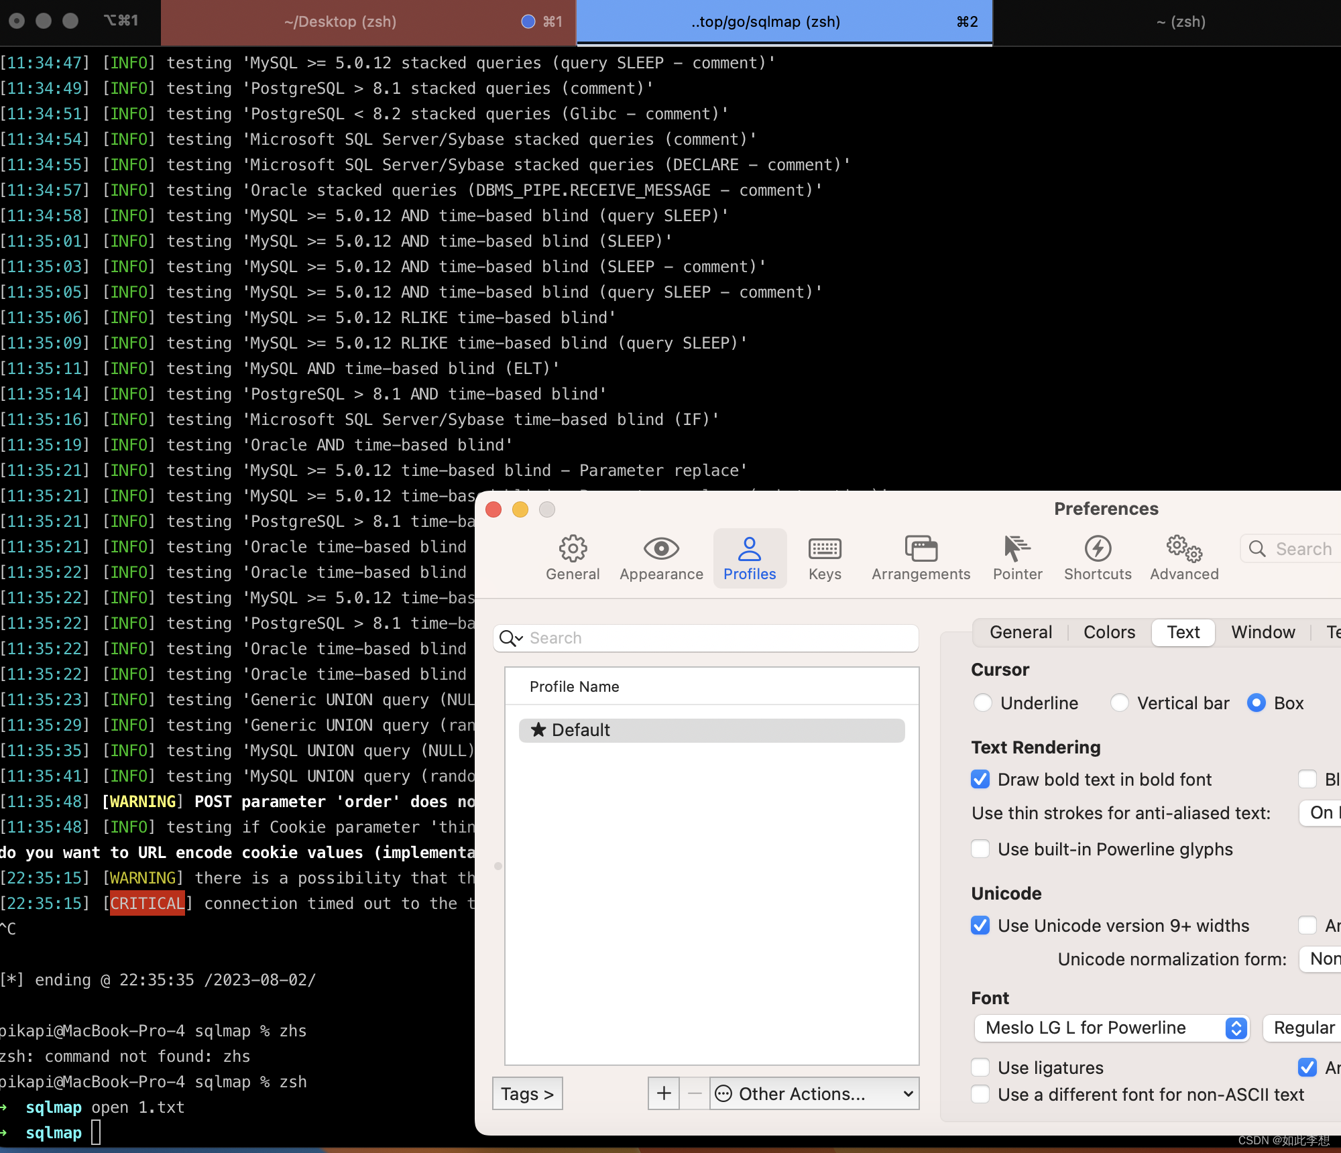Screen dimensions: 1341x1153
Task: Focus the Preferences toolbar Search field
Action: point(1292,549)
